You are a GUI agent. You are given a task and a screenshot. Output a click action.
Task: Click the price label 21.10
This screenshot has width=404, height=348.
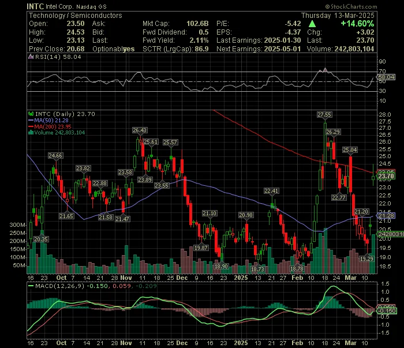pyautogui.click(x=210, y=214)
